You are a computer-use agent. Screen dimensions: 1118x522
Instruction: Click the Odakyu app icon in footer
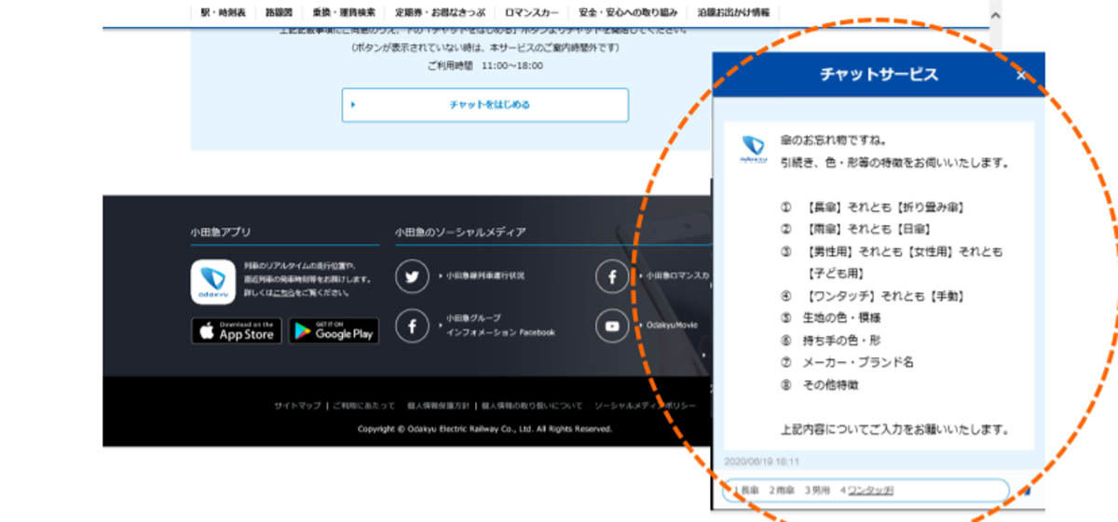tap(212, 282)
